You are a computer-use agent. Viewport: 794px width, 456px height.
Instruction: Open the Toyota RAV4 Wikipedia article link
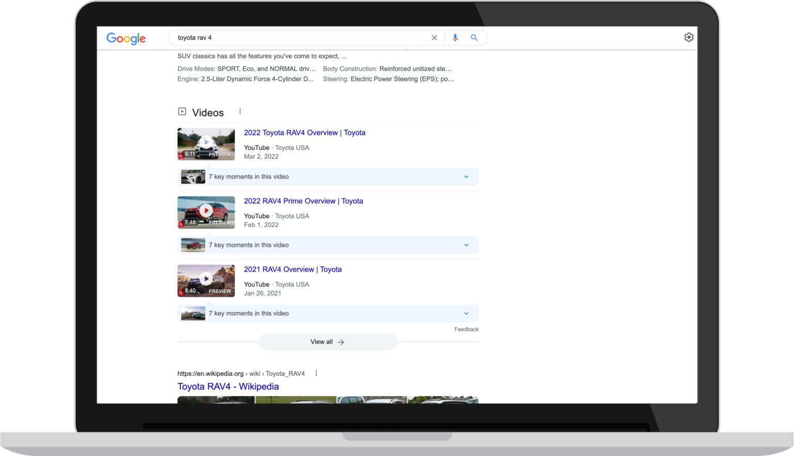227,386
